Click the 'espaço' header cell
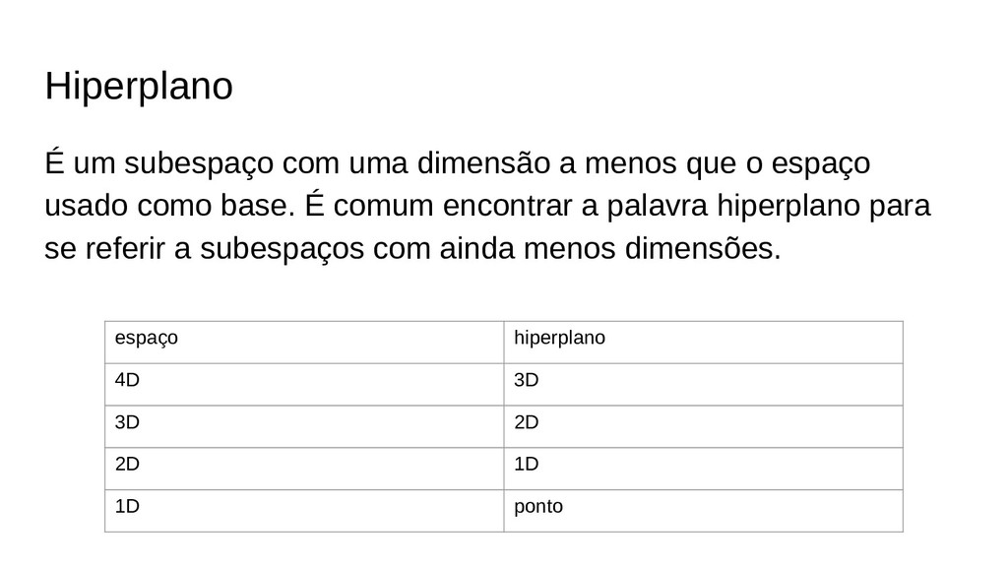1008x567 pixels. [304, 342]
